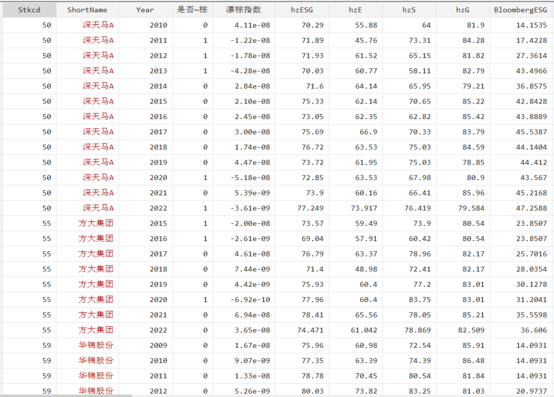Select the ShortName column header
Image resolution: width=554 pixels, height=397 pixels.
[x=87, y=10]
